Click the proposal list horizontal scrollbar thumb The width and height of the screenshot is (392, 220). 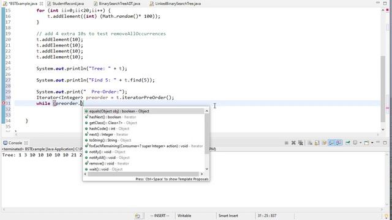pyautogui.click(x=143, y=174)
